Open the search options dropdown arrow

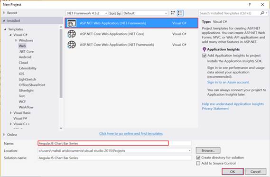(266, 13)
